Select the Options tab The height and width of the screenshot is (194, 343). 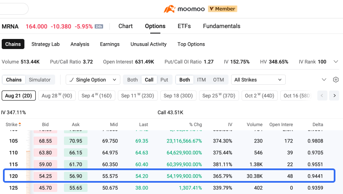pos(155,26)
